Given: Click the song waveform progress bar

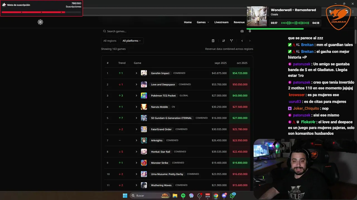Looking at the screenshot, I should pos(295,23).
